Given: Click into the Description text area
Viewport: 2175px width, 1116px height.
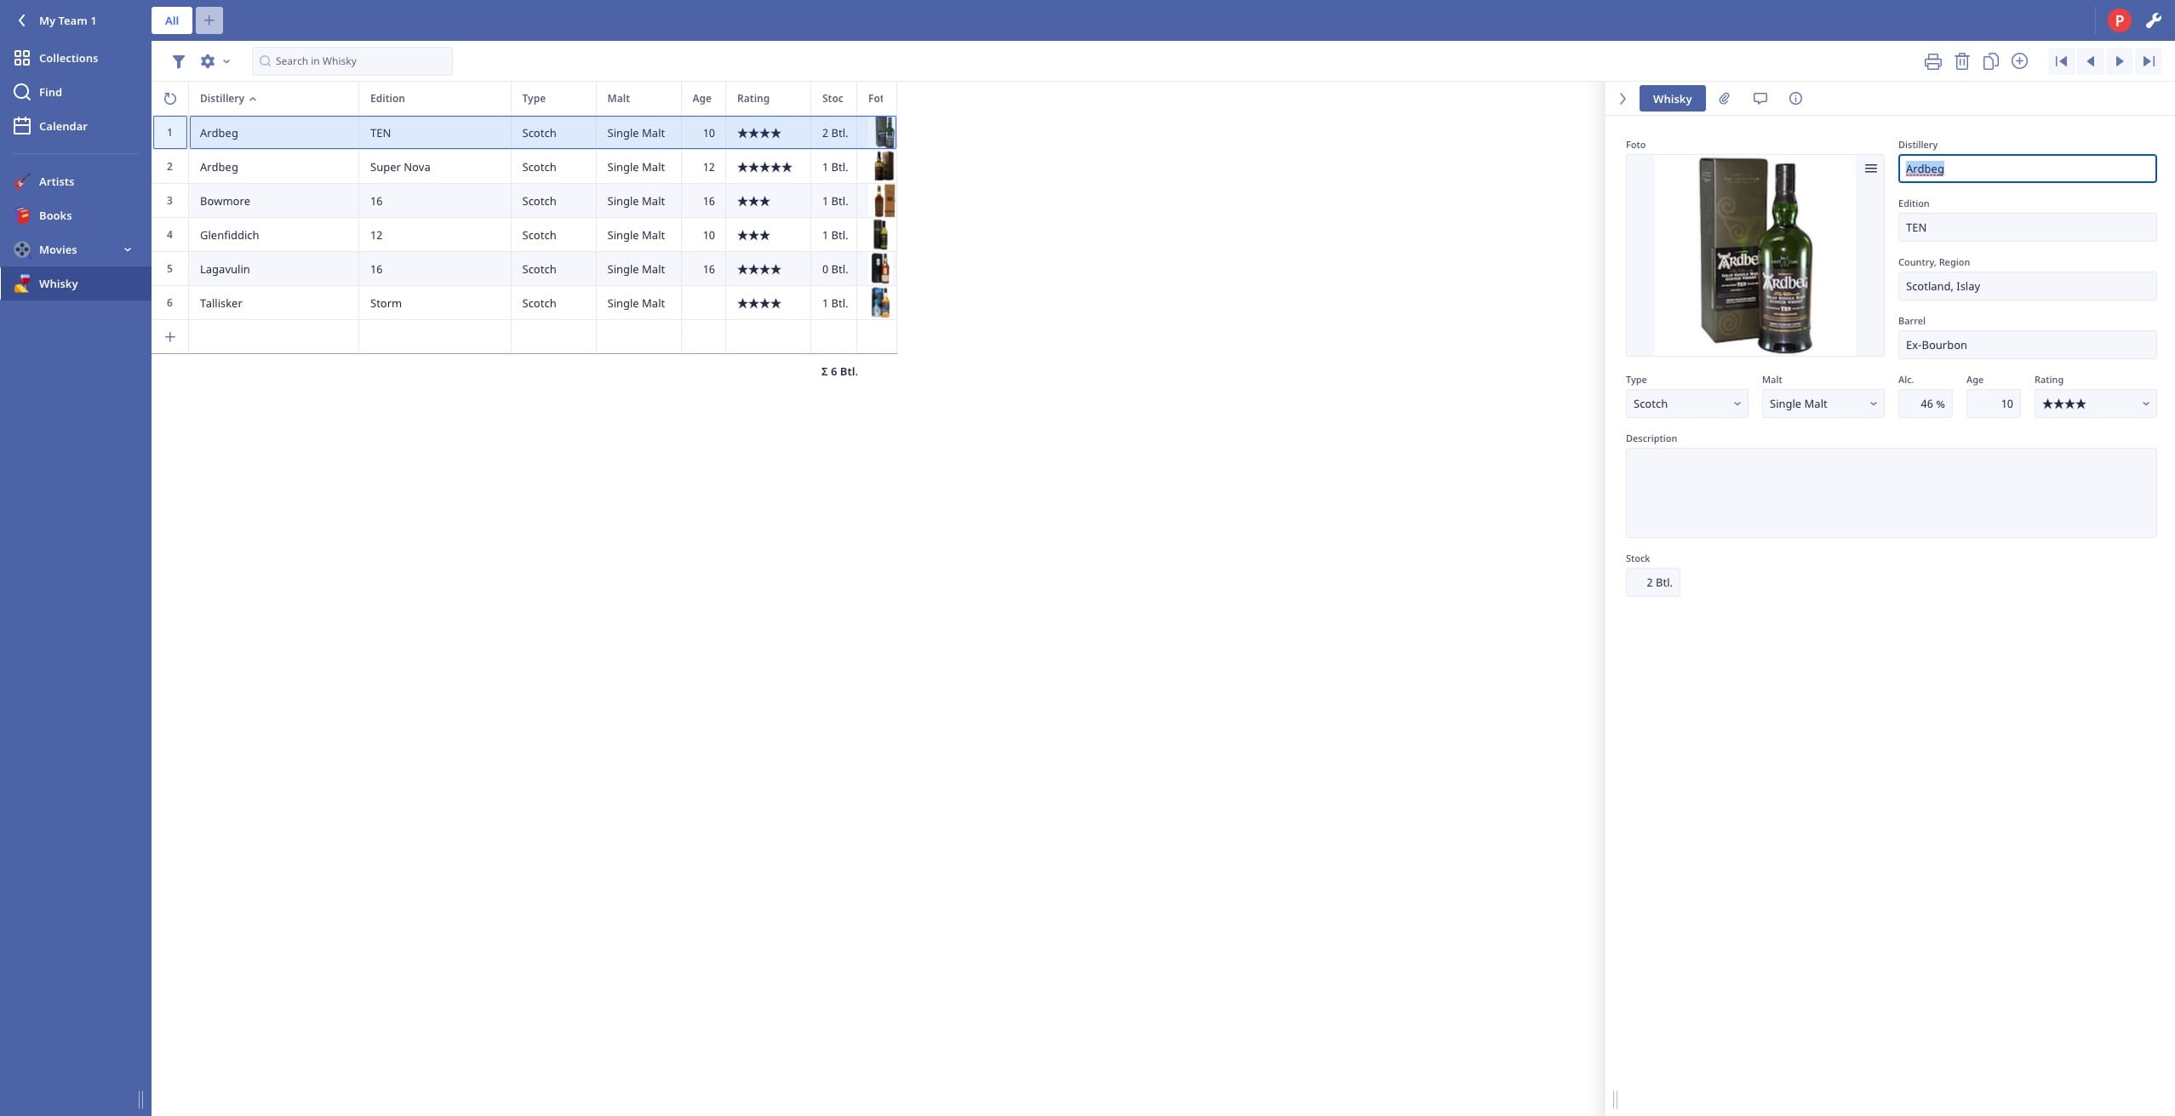Looking at the screenshot, I should tap(1891, 493).
